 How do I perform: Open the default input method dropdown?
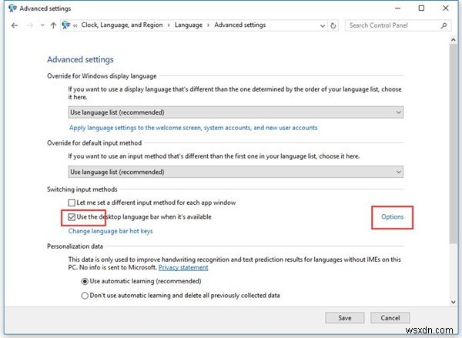[236, 172]
